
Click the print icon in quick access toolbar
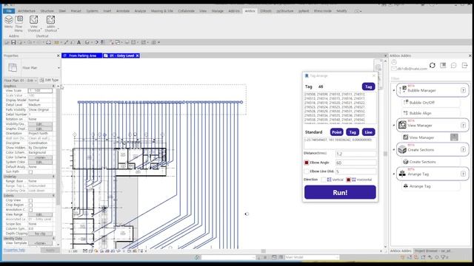(48, 43)
